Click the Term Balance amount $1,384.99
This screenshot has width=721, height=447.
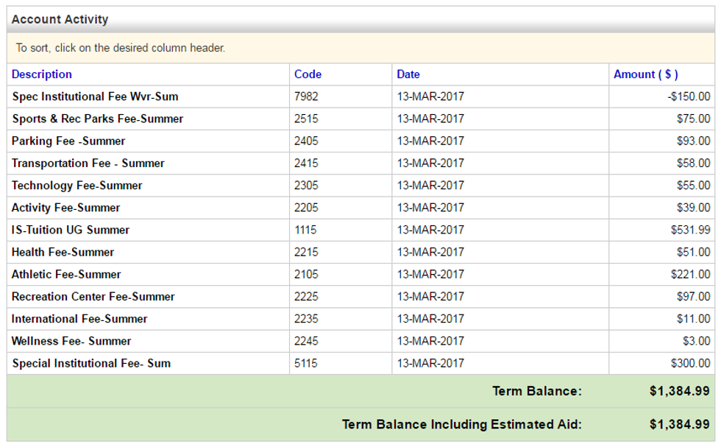[679, 391]
